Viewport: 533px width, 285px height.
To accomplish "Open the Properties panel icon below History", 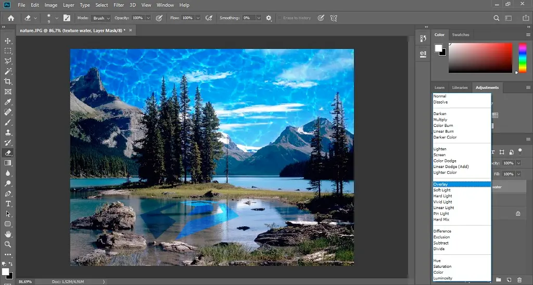I will 423,55.
